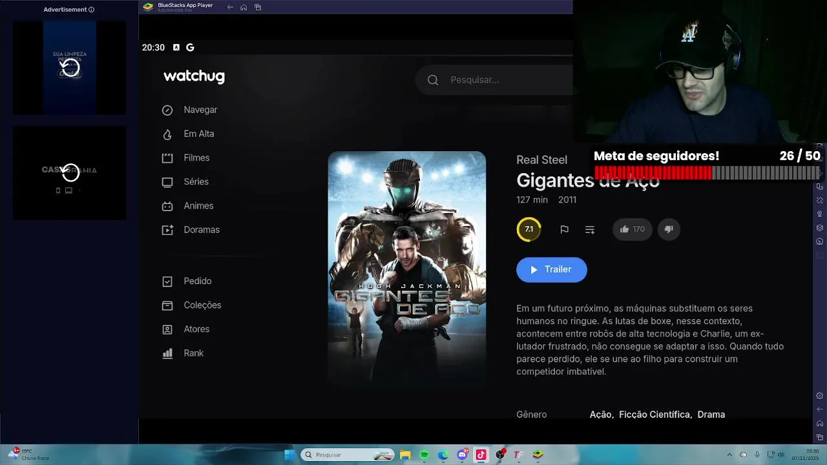827x465 pixels.
Task: Open Discord from the taskbar
Action: click(x=462, y=455)
